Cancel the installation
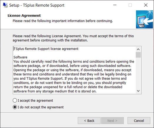 pos(139,121)
